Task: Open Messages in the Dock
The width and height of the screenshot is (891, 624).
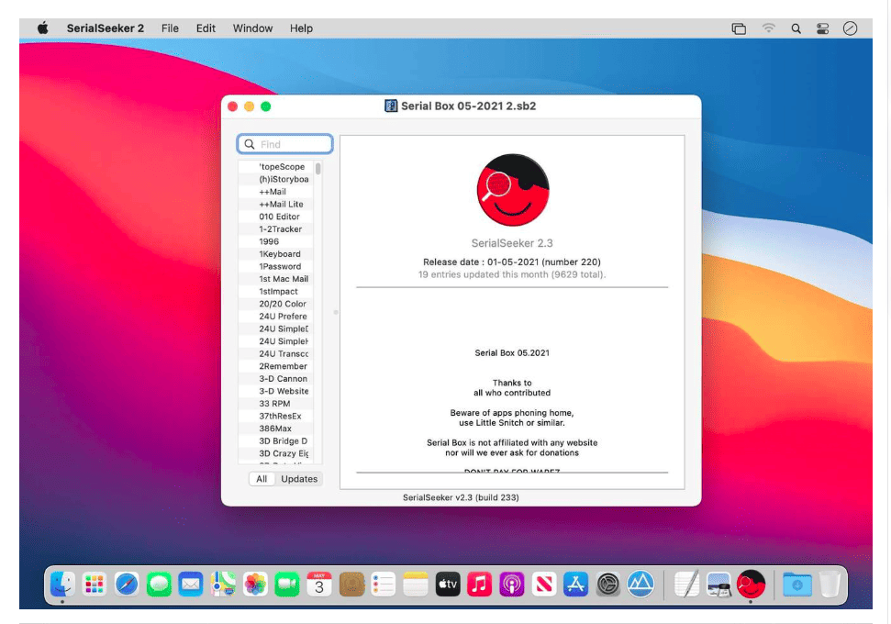Action: click(x=159, y=585)
